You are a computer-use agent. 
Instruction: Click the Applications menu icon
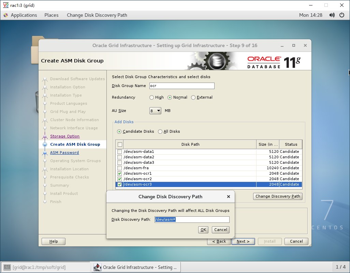[6, 15]
